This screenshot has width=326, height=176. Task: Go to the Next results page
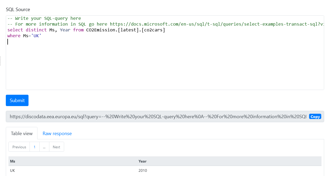[56, 147]
